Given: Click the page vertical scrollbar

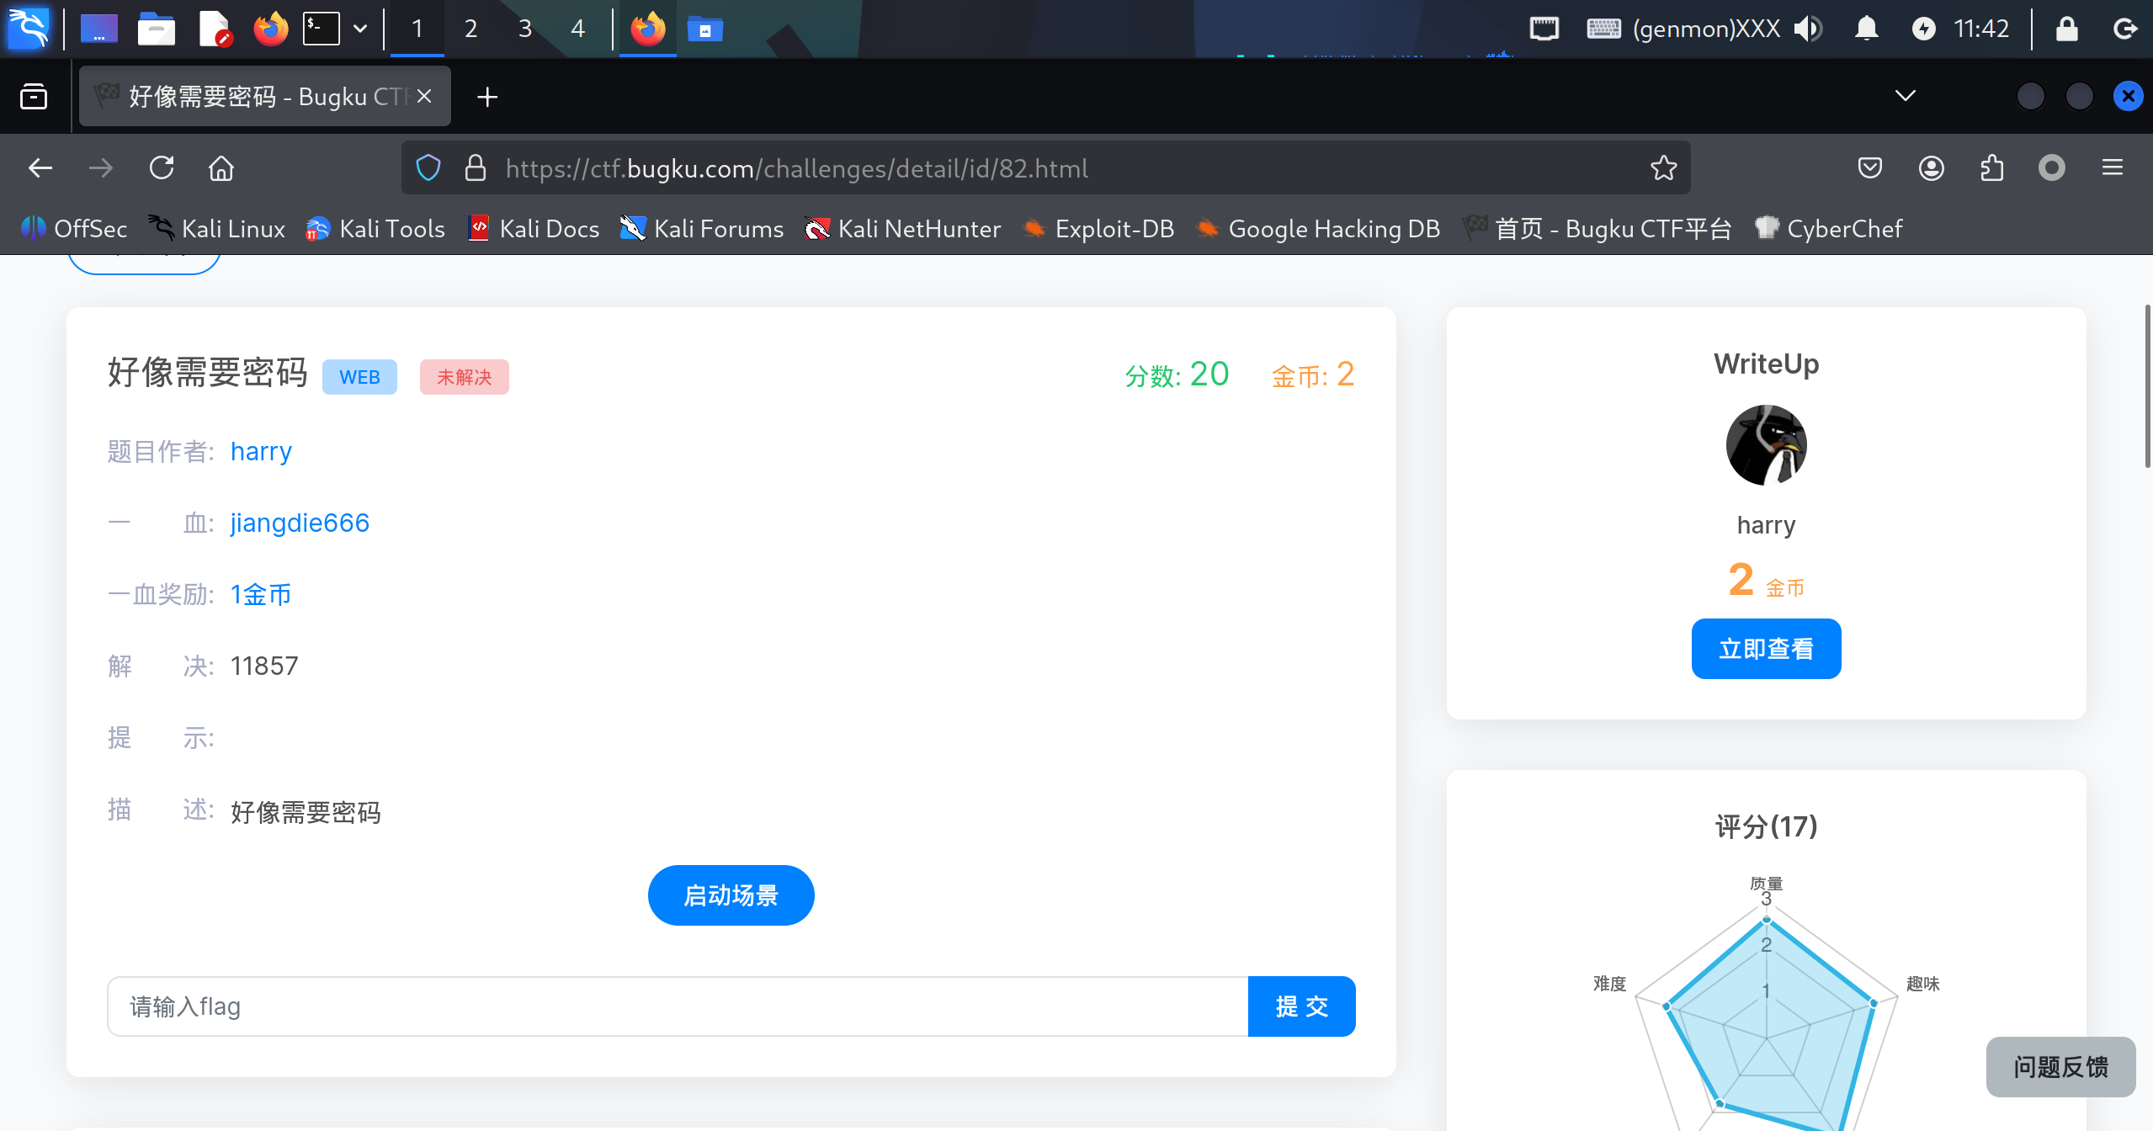Looking at the screenshot, I should click(x=2147, y=387).
